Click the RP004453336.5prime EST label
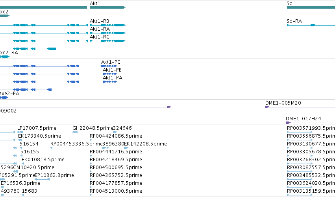This screenshot has width=335, height=197. 76,144
